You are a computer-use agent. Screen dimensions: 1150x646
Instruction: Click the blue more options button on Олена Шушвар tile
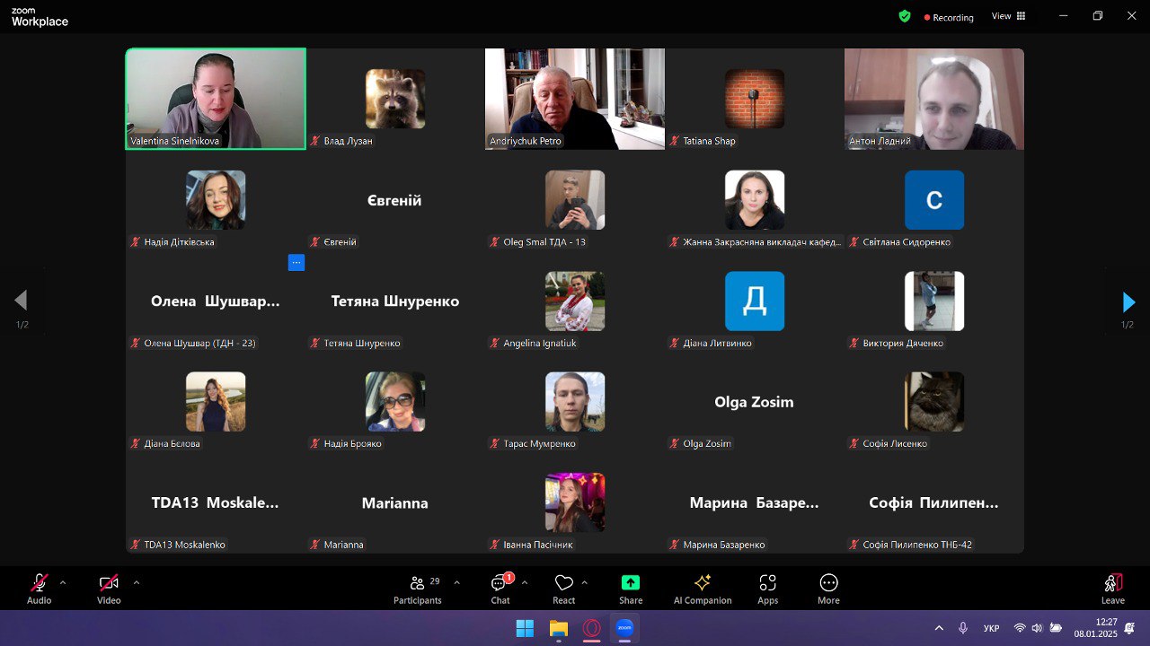pyautogui.click(x=296, y=263)
